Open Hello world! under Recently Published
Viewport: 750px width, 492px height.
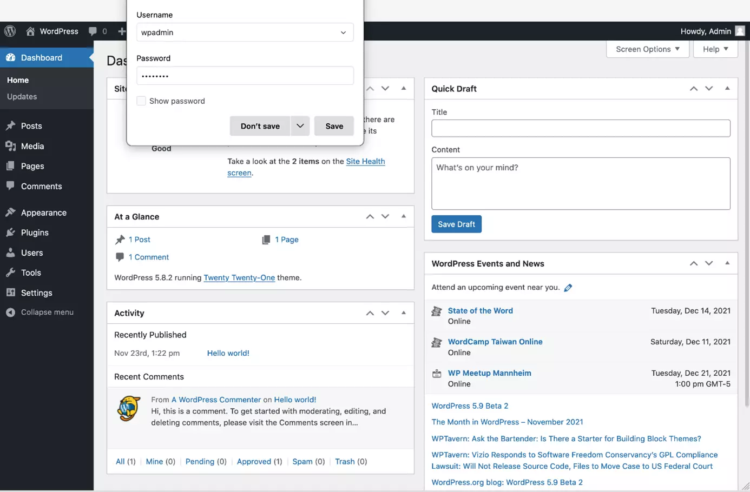coord(228,353)
